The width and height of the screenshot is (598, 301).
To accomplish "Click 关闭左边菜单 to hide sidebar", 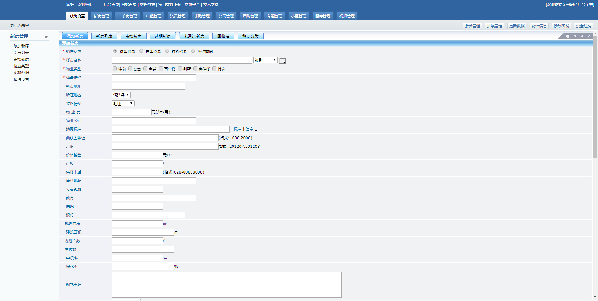I will pyautogui.click(x=17, y=25).
